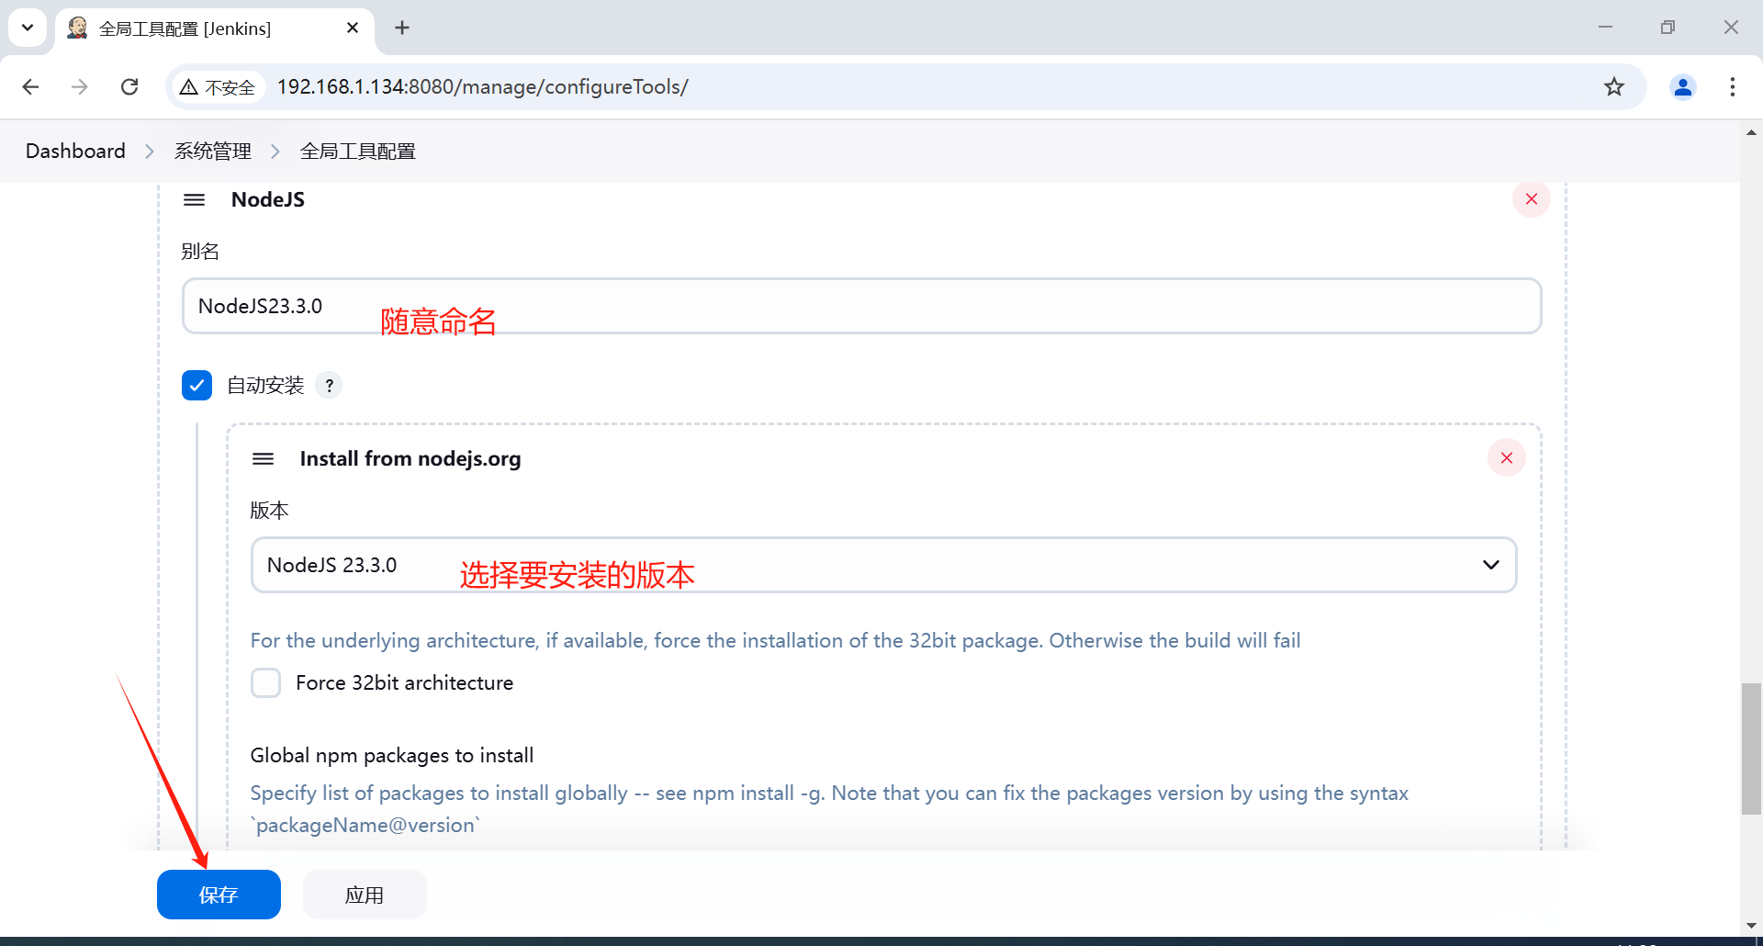Click the NodeJS section heading
The height and width of the screenshot is (946, 1763).
[x=268, y=199]
